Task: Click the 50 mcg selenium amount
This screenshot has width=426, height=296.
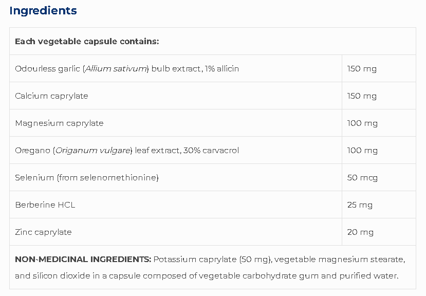Action: pos(362,178)
